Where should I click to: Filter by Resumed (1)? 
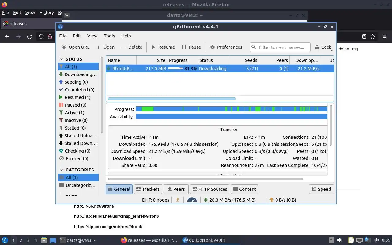click(78, 97)
